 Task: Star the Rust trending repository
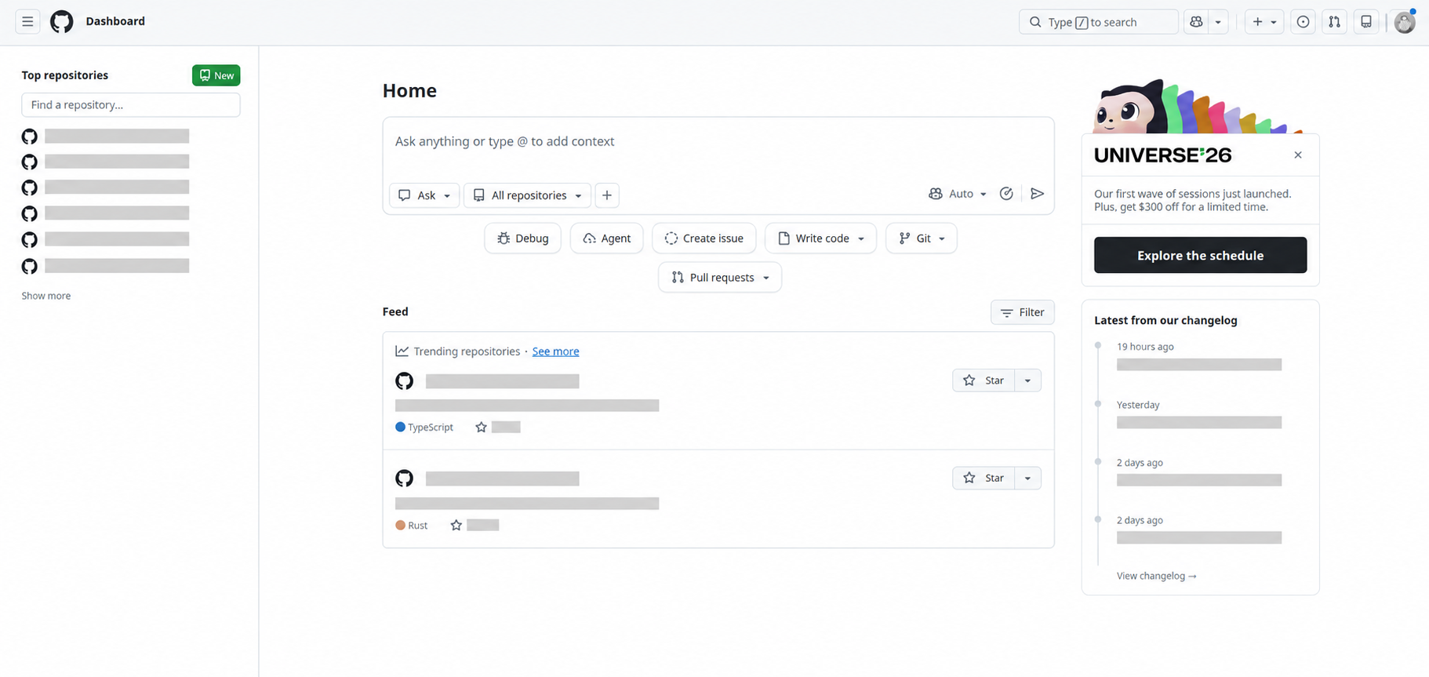[x=984, y=479]
